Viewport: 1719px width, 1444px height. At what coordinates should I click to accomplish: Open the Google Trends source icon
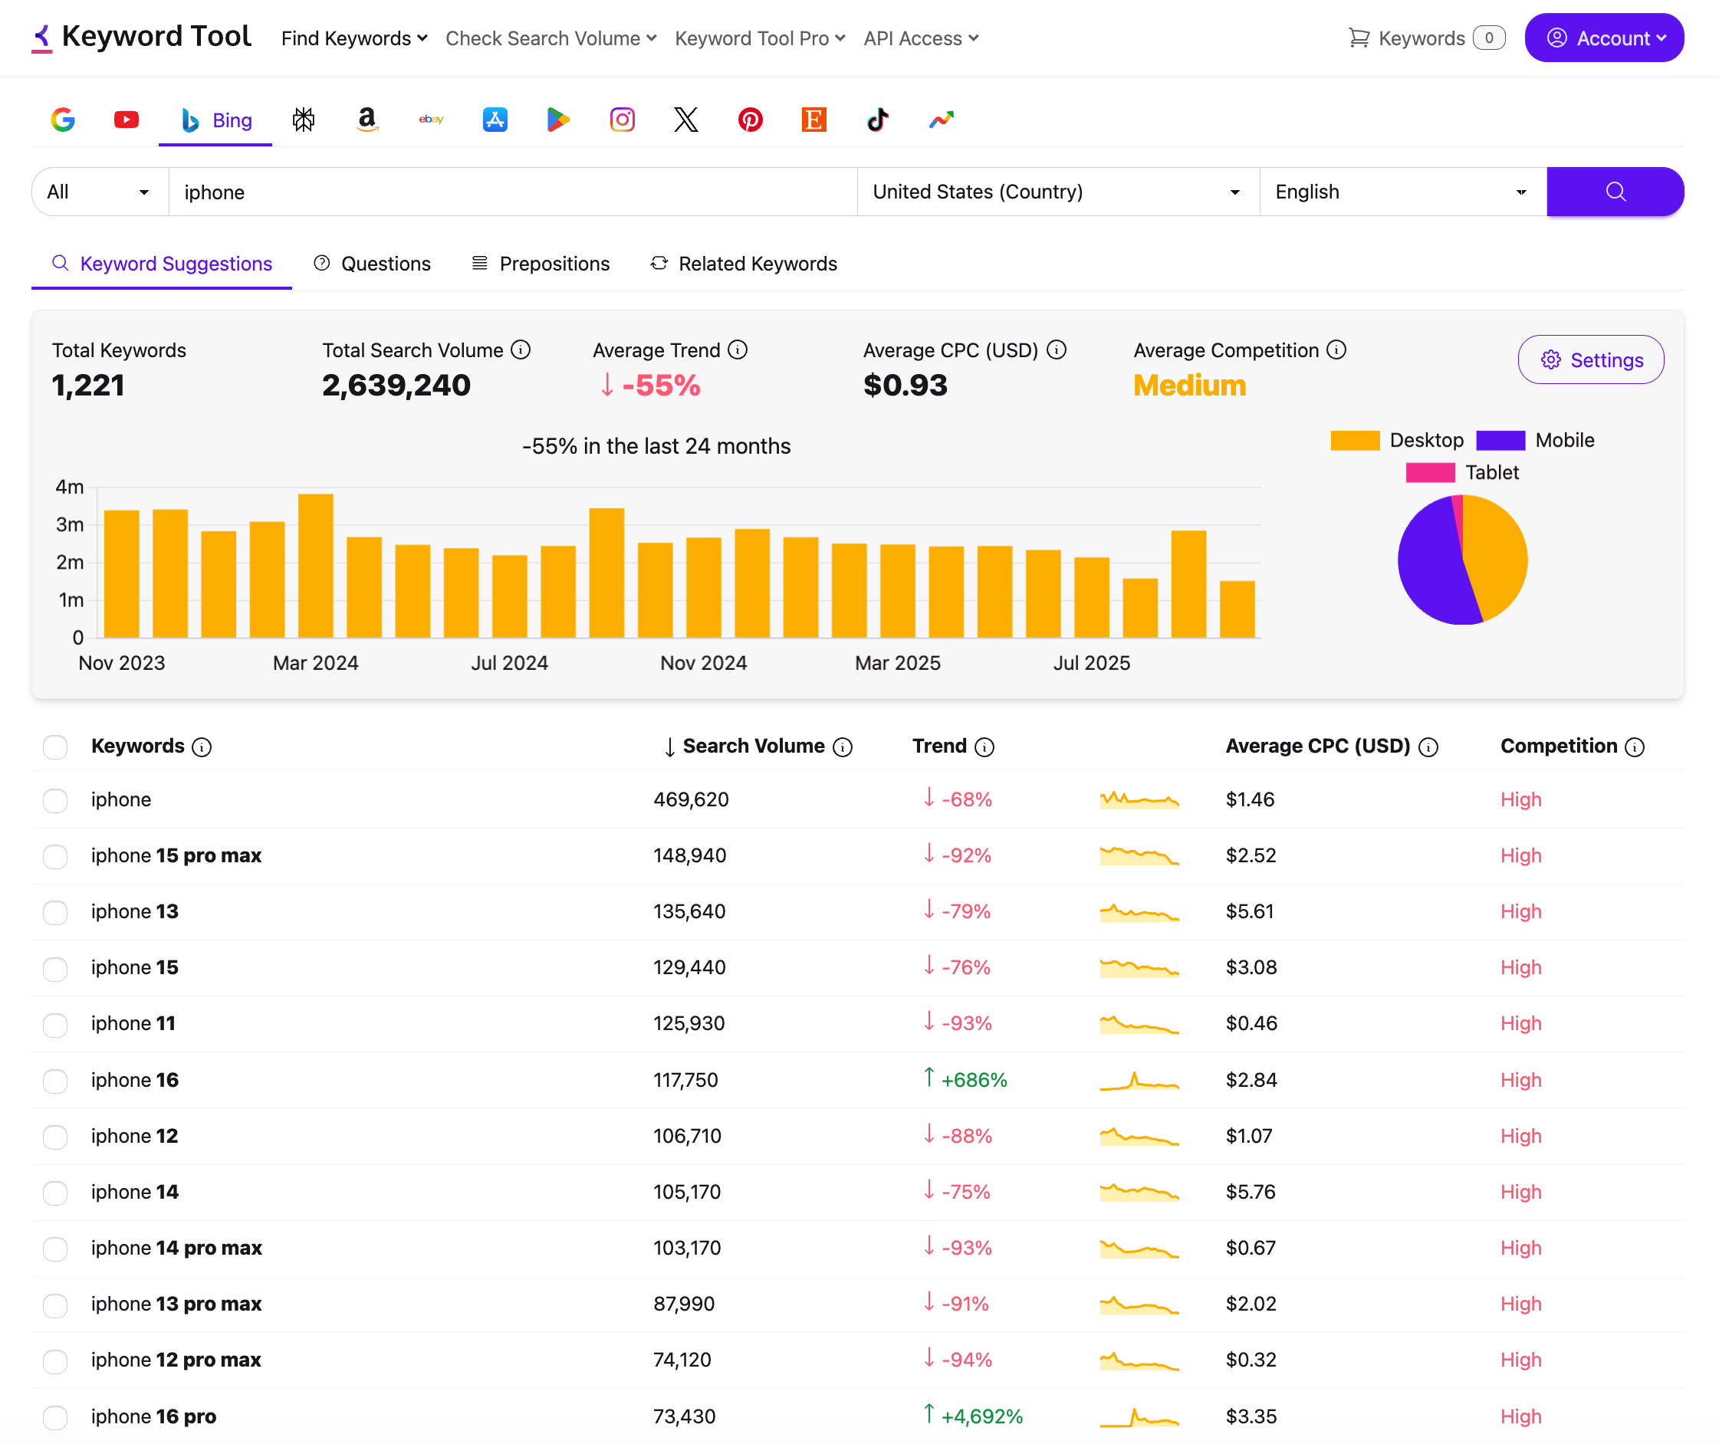942,120
